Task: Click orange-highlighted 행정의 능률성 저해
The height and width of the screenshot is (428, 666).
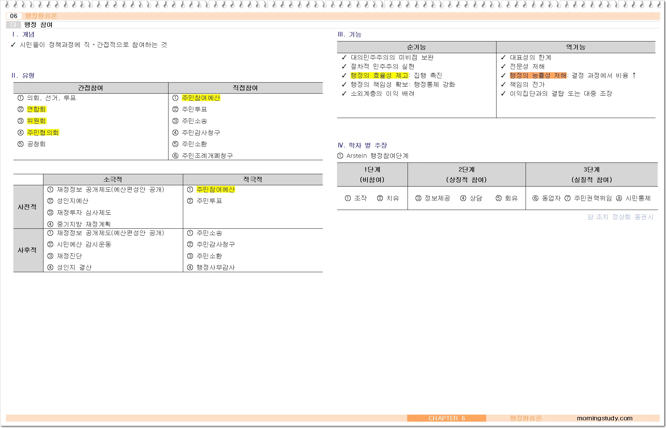Action: pos(538,76)
